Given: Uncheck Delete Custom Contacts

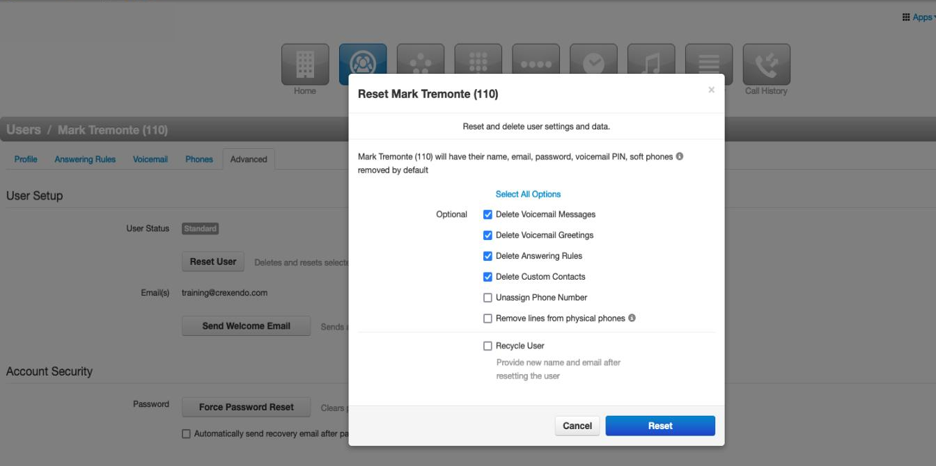Looking at the screenshot, I should [x=487, y=277].
